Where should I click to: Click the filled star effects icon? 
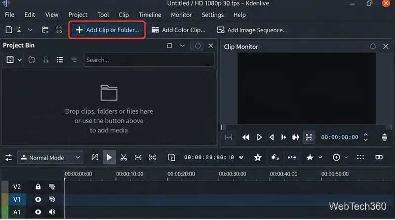[x=310, y=157]
